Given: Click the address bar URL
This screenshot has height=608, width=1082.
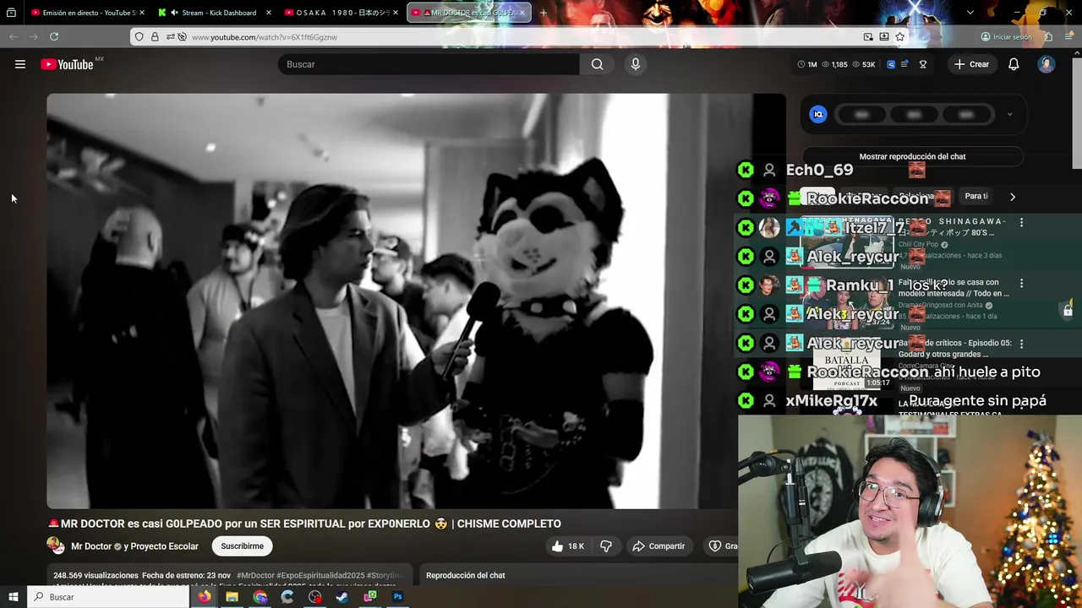Looking at the screenshot, I should 265,37.
